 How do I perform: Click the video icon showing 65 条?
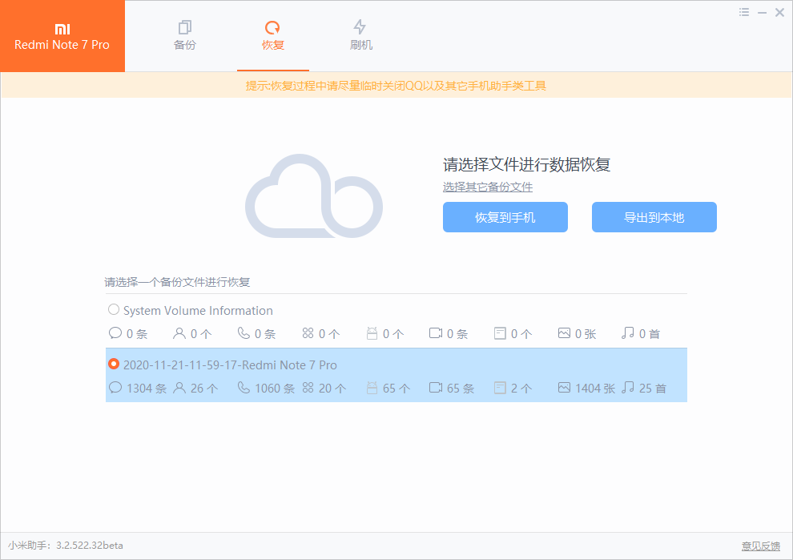436,388
